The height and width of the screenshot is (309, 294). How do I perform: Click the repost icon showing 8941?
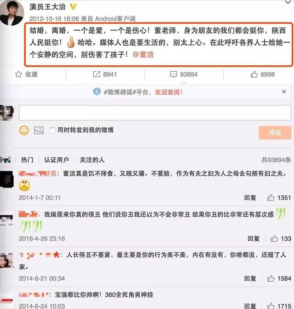click(x=96, y=74)
